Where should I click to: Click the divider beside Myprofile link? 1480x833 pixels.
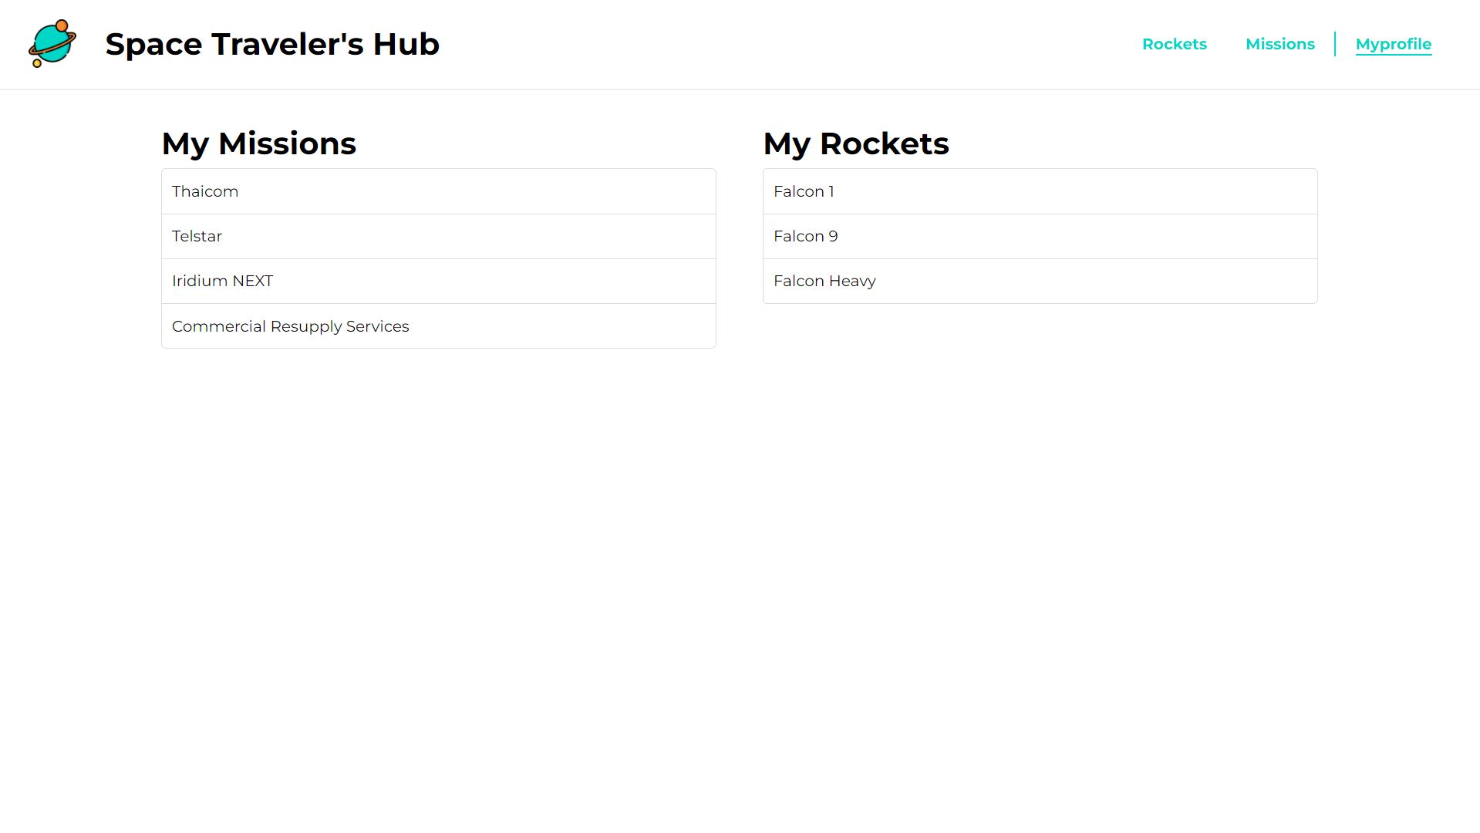(x=1336, y=44)
